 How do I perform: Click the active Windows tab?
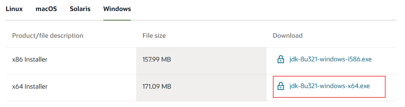tap(117, 9)
